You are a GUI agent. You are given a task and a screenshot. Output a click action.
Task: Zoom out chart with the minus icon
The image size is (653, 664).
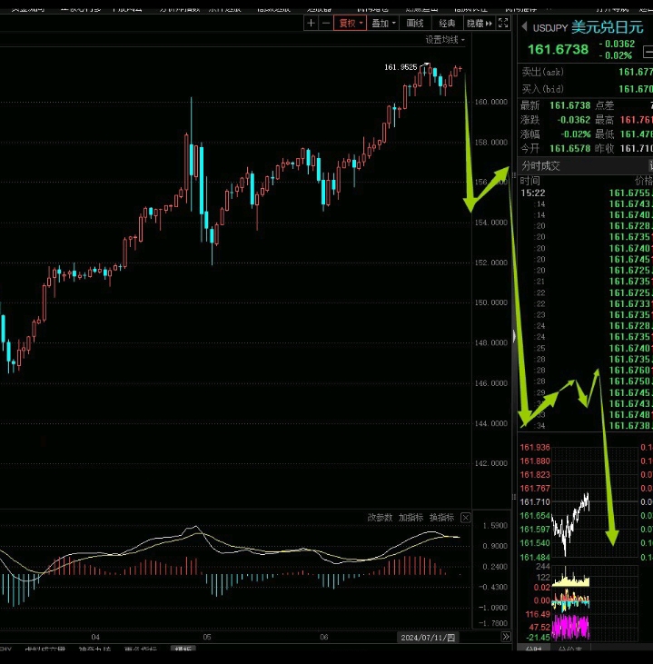(x=326, y=24)
